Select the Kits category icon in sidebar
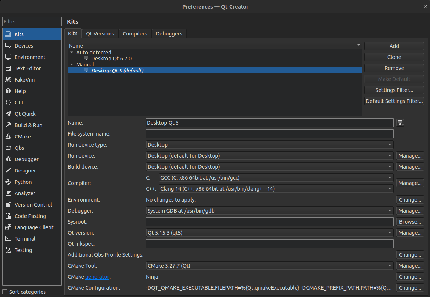This screenshot has width=430, height=297. 9,34
